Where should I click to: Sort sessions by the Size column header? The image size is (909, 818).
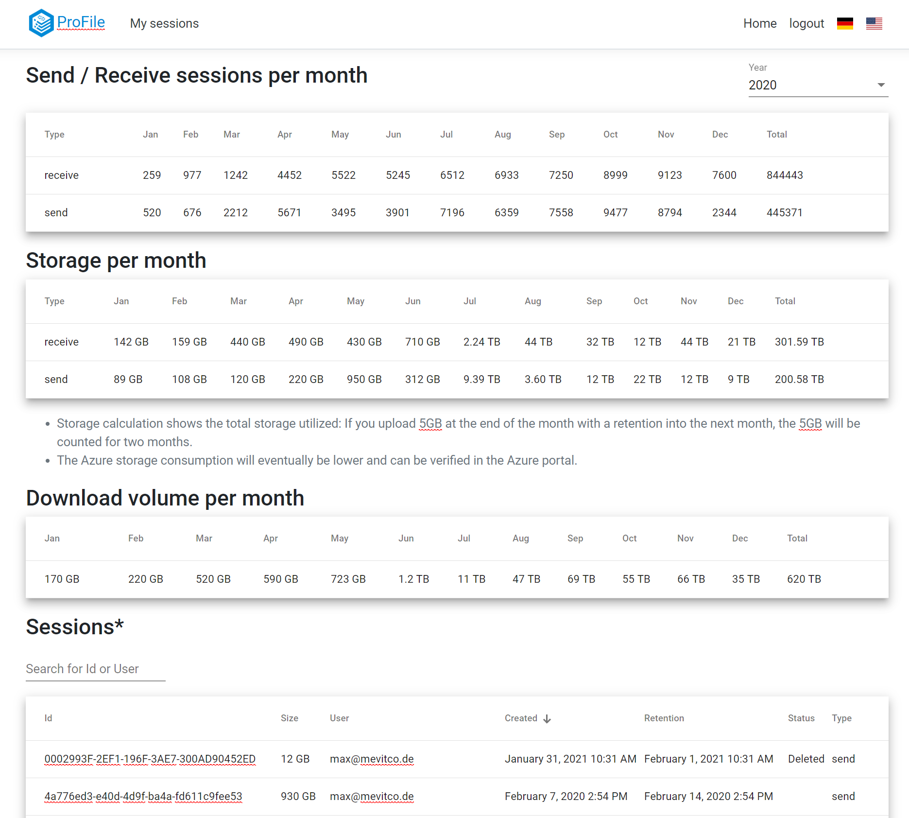click(x=289, y=718)
